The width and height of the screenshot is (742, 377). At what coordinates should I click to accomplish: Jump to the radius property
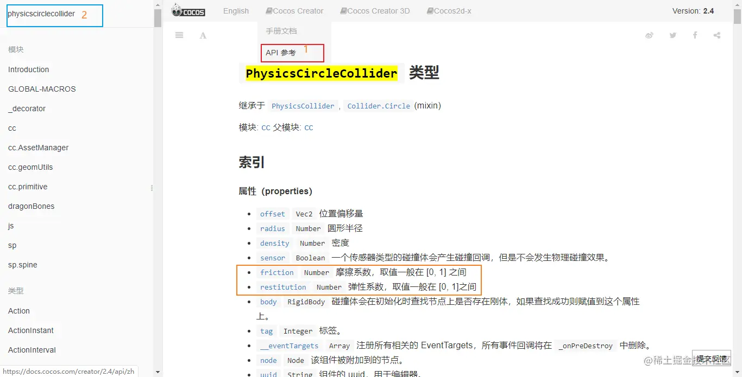[272, 228]
